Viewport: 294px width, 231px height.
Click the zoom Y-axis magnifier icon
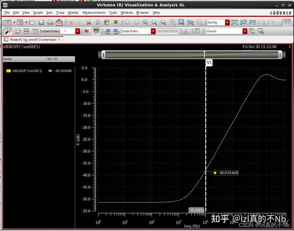[163, 23]
